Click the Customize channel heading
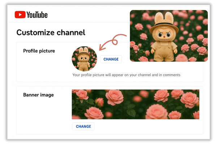 click(x=51, y=32)
